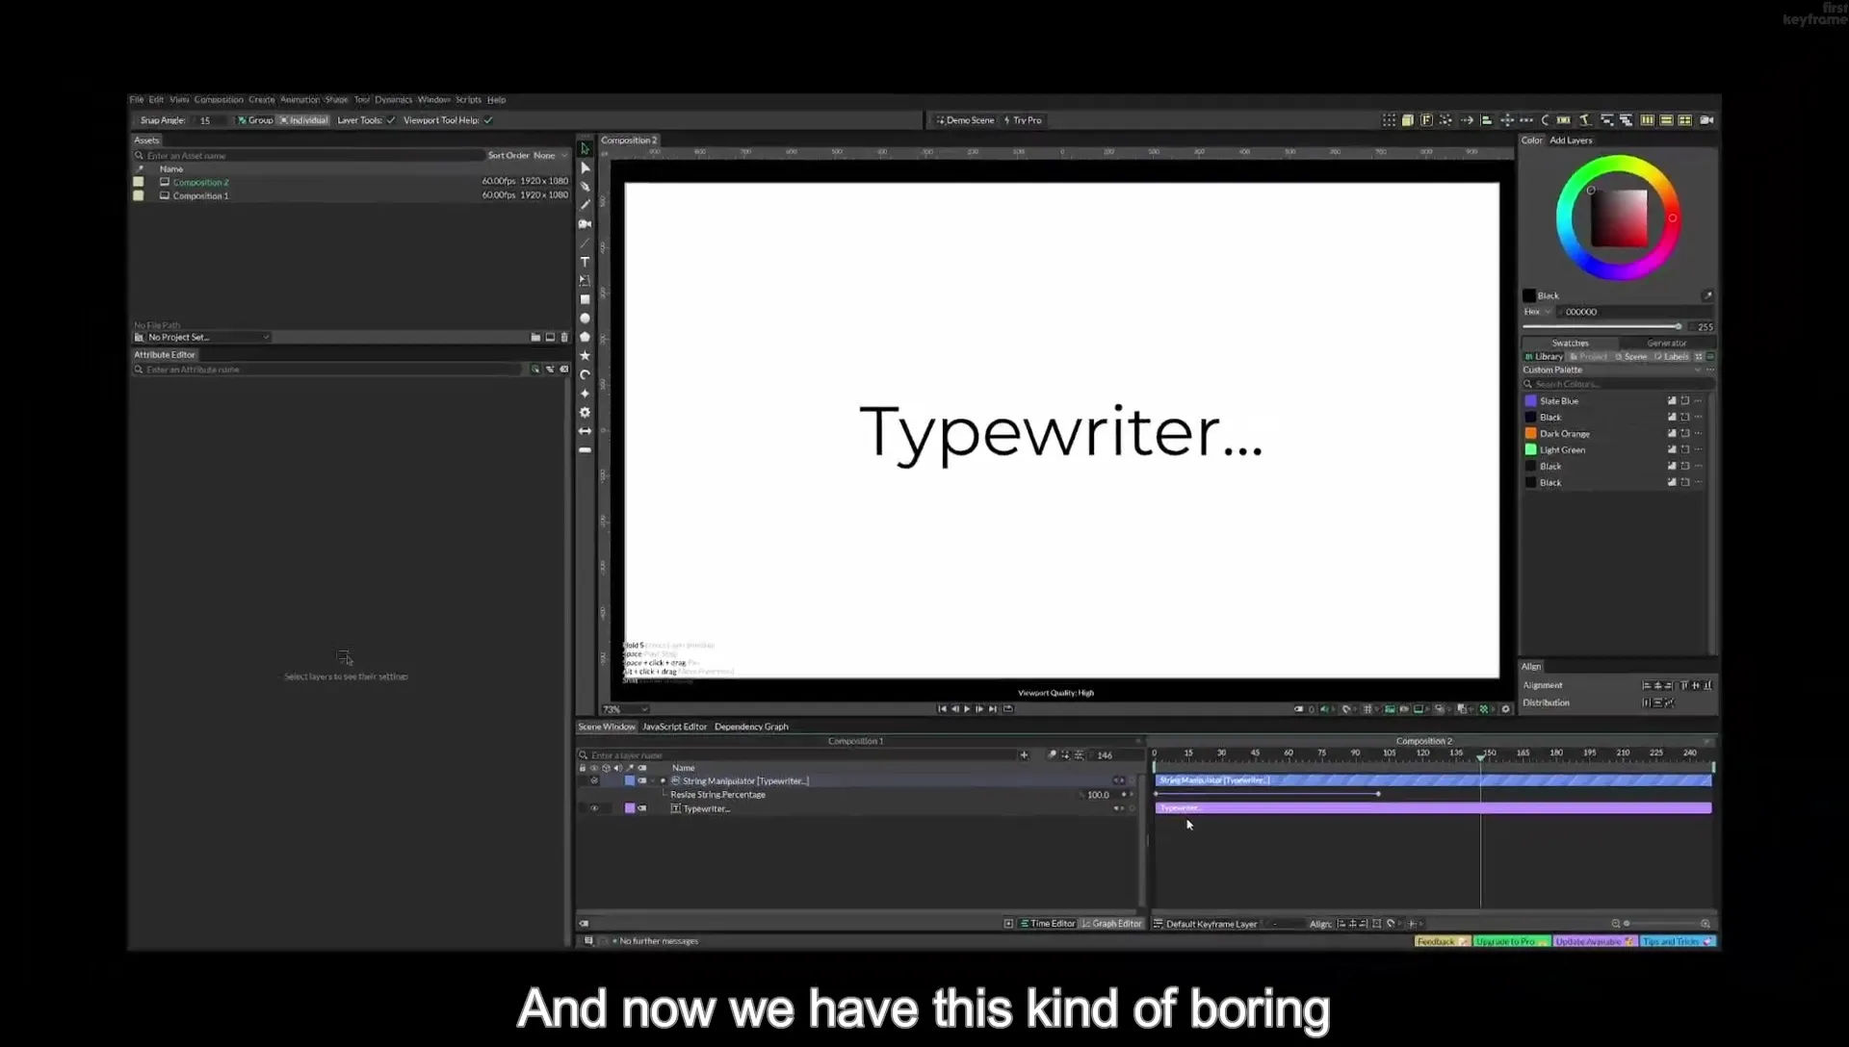
Task: Click the Upgrade to Pro link
Action: click(1511, 941)
